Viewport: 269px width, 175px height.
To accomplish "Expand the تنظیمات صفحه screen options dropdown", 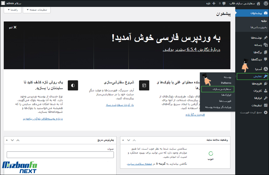I will (37, 10).
